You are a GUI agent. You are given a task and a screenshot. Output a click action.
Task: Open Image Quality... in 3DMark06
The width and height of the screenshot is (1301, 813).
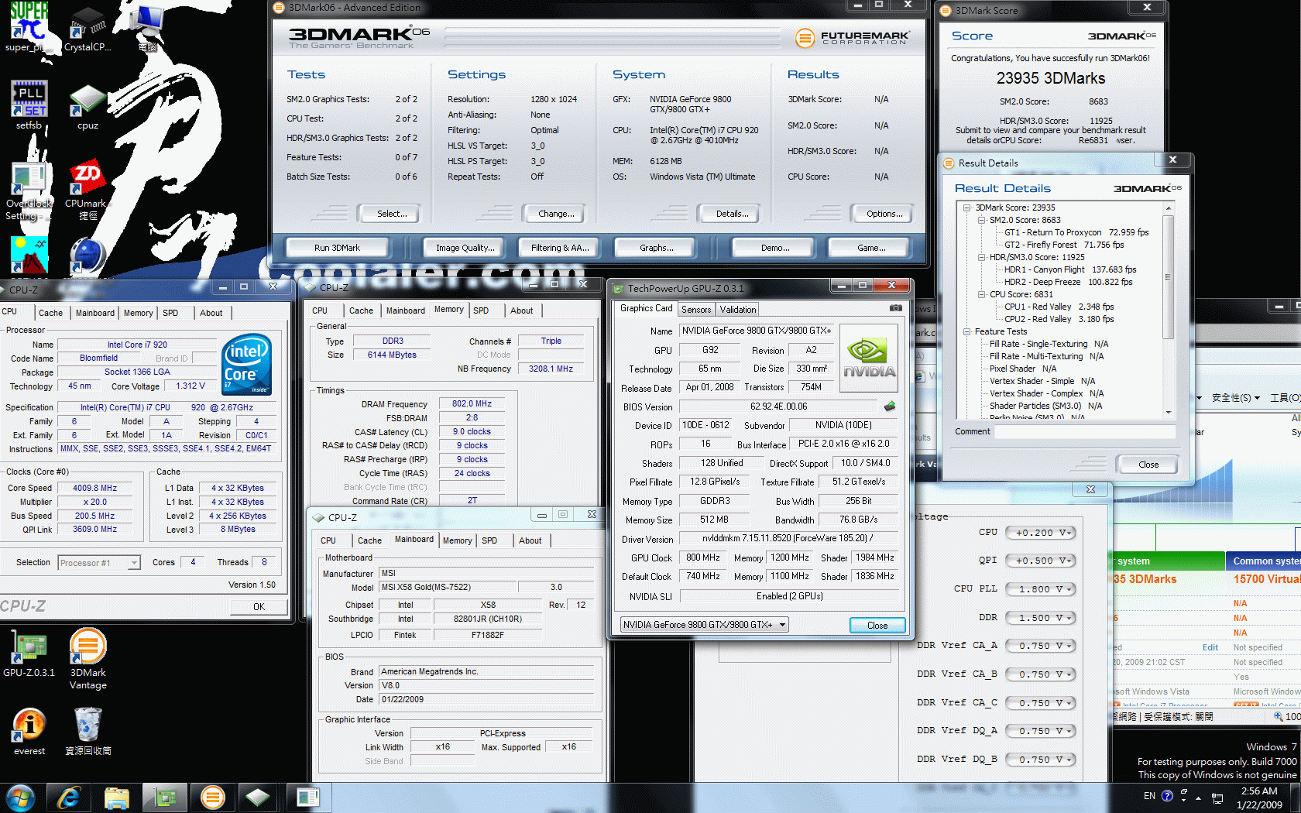pyautogui.click(x=464, y=248)
